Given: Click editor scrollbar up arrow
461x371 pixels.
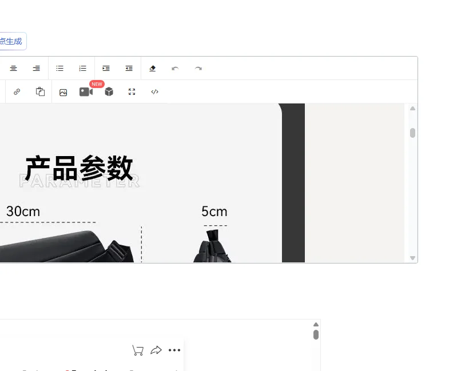Looking at the screenshot, I should (x=412, y=109).
